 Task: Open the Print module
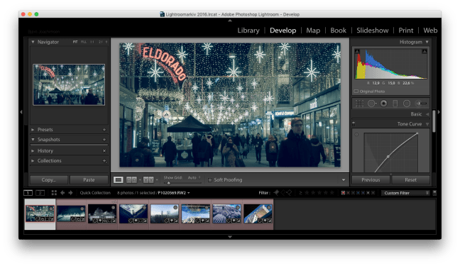[406, 31]
